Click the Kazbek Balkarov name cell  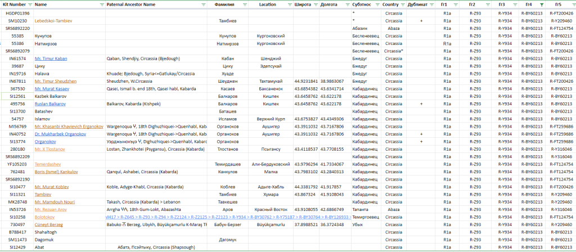pos(69,96)
